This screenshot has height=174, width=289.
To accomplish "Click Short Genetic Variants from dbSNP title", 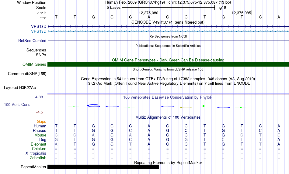I will pyautogui.click(x=168, y=70).
